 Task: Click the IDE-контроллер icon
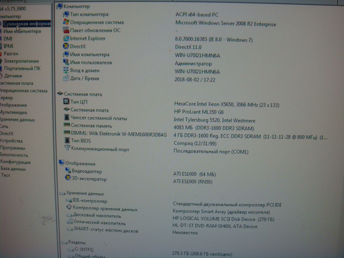[x=69, y=201]
